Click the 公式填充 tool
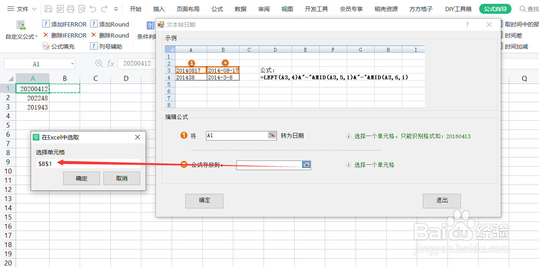This screenshot has width=539, height=267. point(58,46)
